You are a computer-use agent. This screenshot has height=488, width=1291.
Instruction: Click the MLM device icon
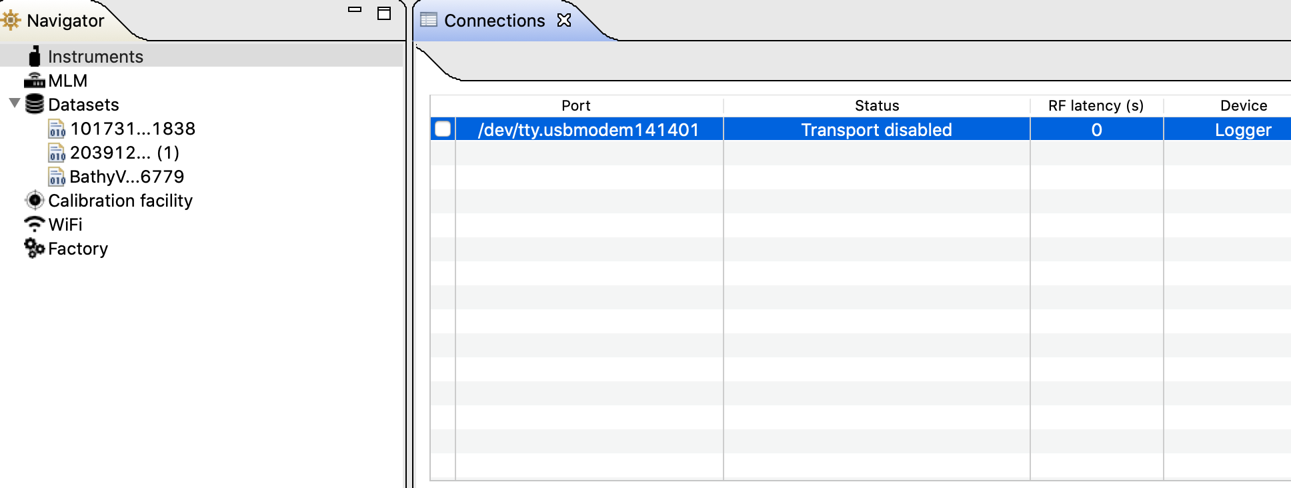[34, 81]
